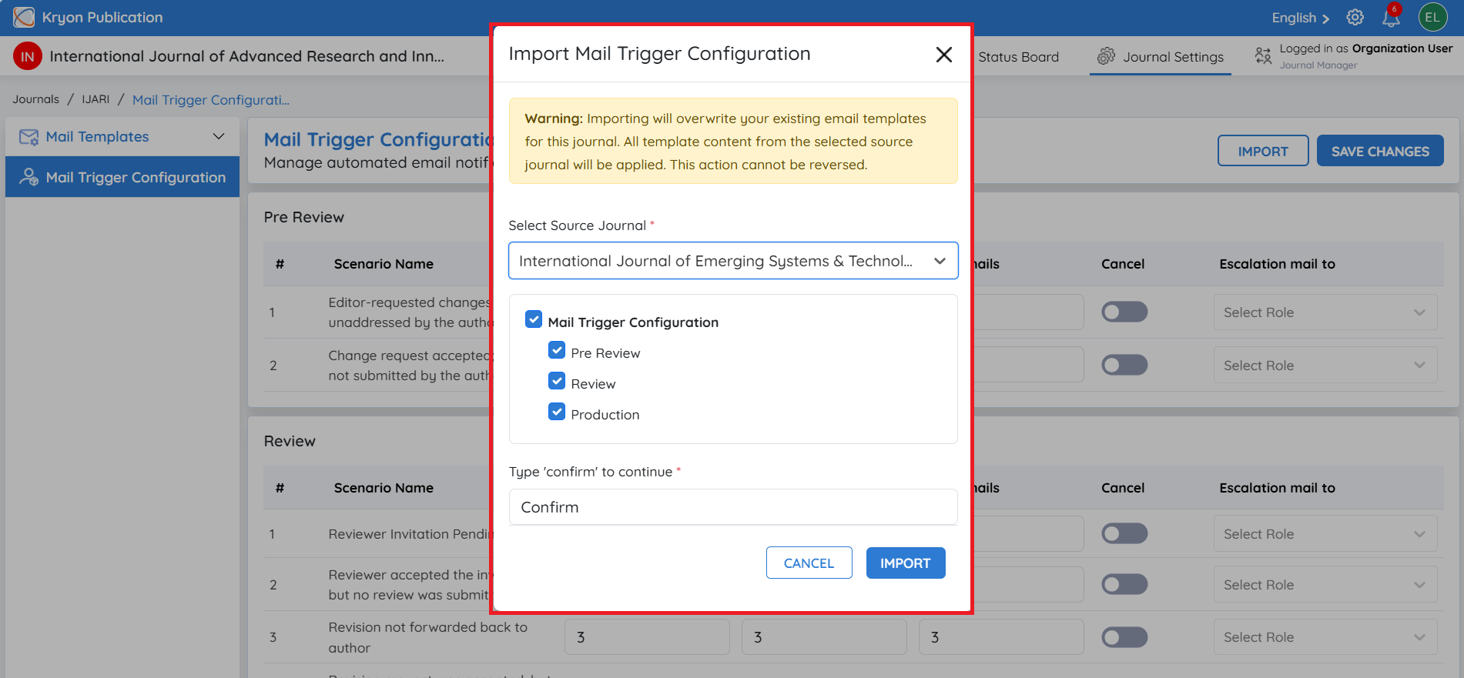This screenshot has height=678, width=1464.
Task: Click the CANCEL button in the dialog
Action: (809, 563)
